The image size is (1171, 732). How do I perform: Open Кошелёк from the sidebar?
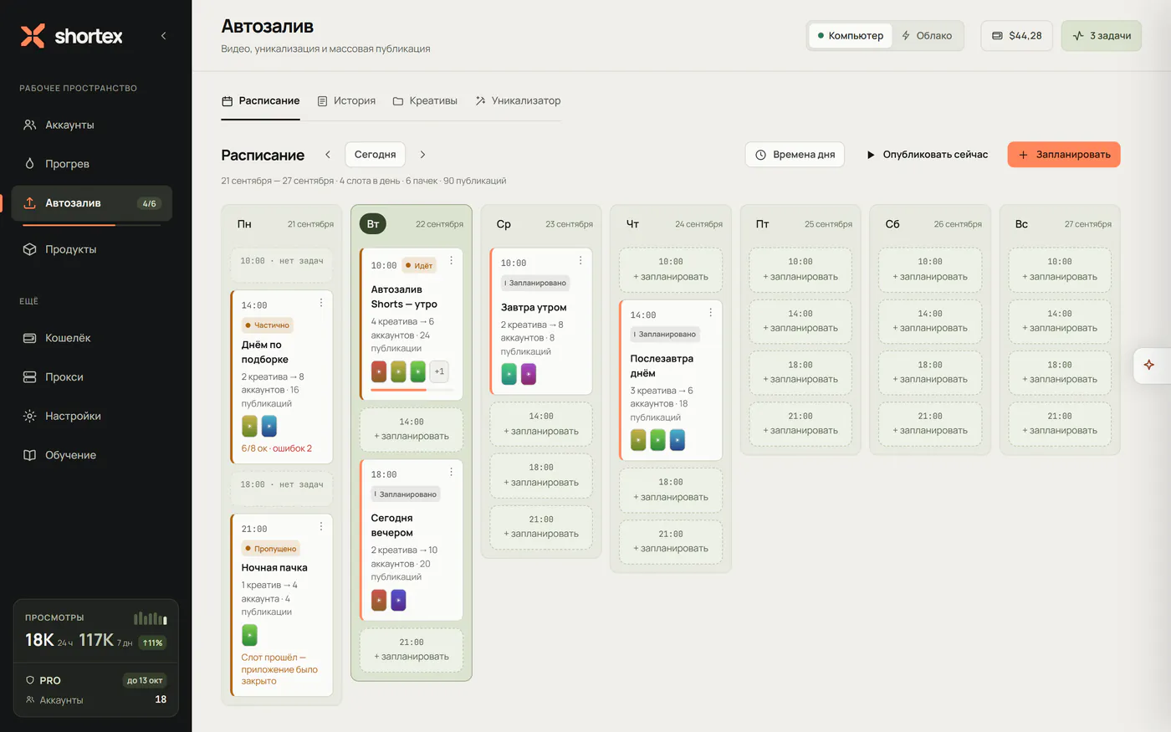[92, 338]
